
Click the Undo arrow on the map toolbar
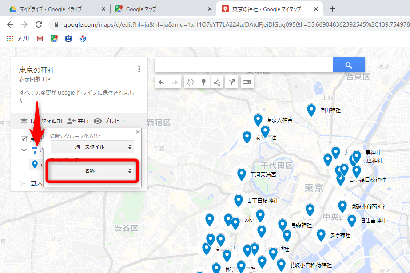coord(162,82)
